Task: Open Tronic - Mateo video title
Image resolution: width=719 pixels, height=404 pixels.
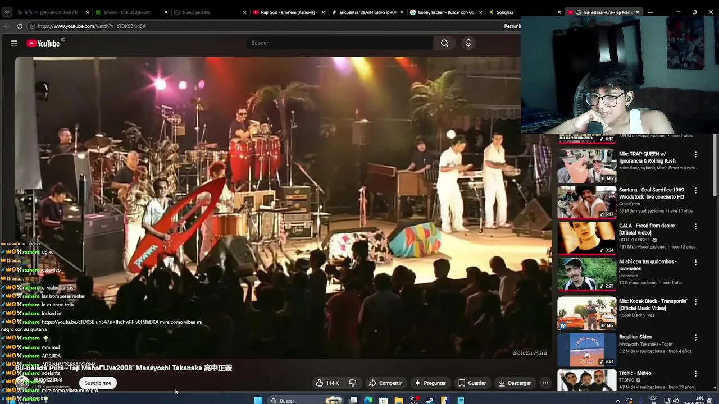Action: click(635, 373)
